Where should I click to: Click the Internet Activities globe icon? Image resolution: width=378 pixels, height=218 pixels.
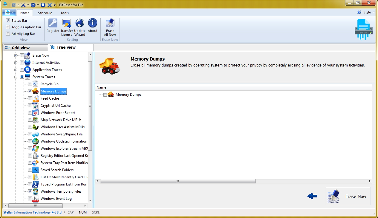(27, 63)
